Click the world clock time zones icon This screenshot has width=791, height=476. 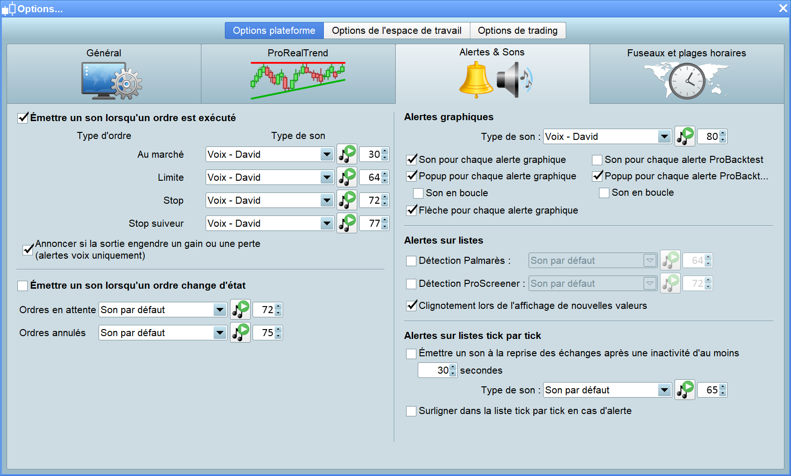pyautogui.click(x=686, y=81)
